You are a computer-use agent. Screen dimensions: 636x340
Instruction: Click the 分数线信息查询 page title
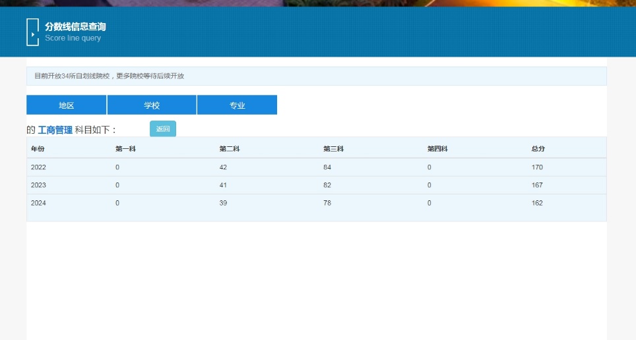75,27
